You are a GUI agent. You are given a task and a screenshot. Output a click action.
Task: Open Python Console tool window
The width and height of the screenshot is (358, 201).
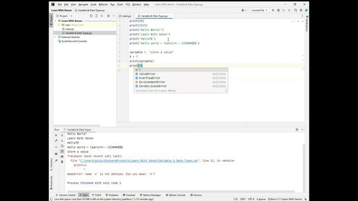point(176,195)
